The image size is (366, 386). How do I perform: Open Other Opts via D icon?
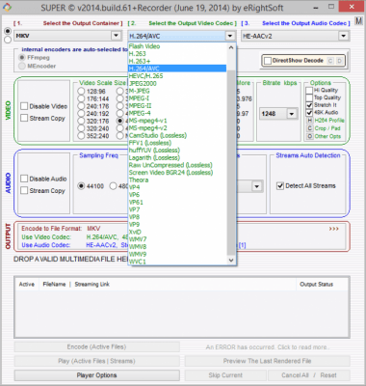pos(309,136)
